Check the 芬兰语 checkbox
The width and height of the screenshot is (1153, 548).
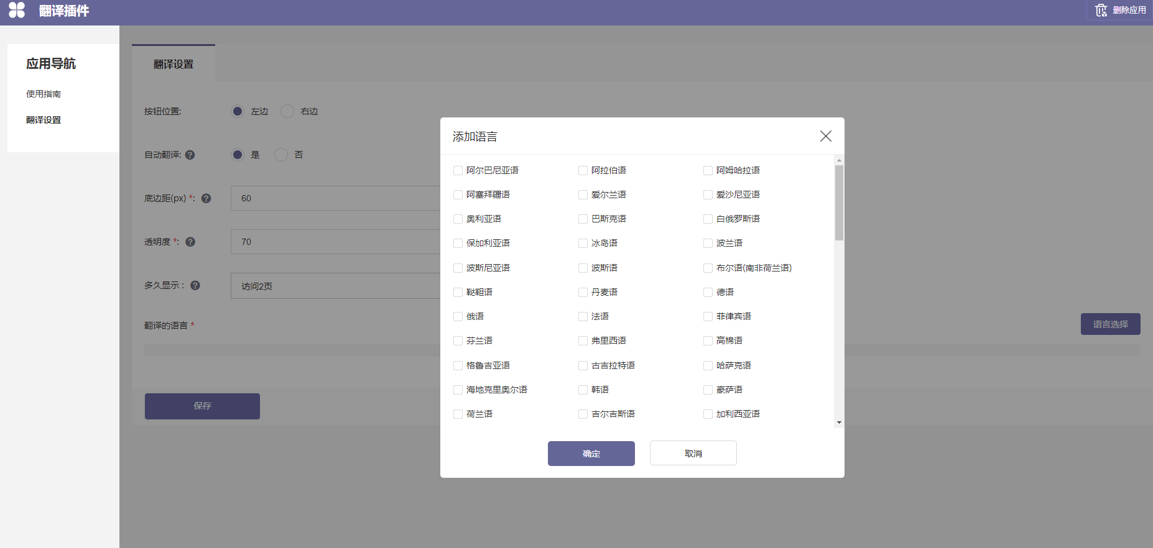click(x=458, y=340)
